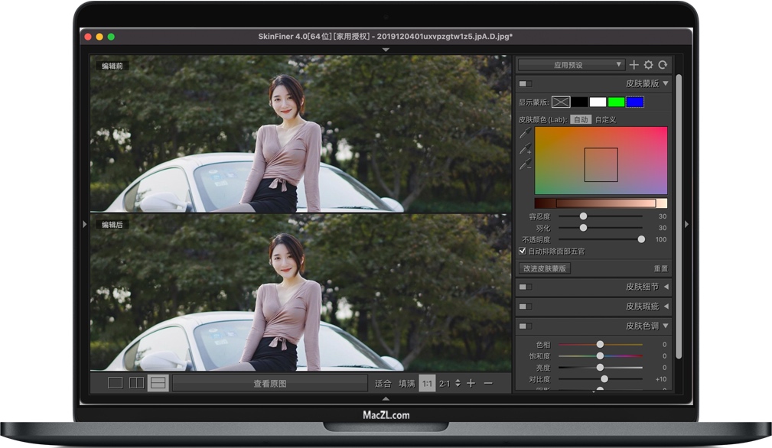772x448 pixels.
Task: Collapse the 皮肤蒙版 panel
Action: click(x=666, y=83)
